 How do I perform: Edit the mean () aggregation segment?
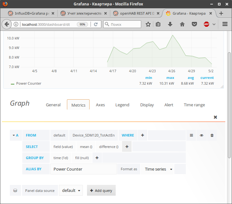pyautogui.click(x=86, y=147)
